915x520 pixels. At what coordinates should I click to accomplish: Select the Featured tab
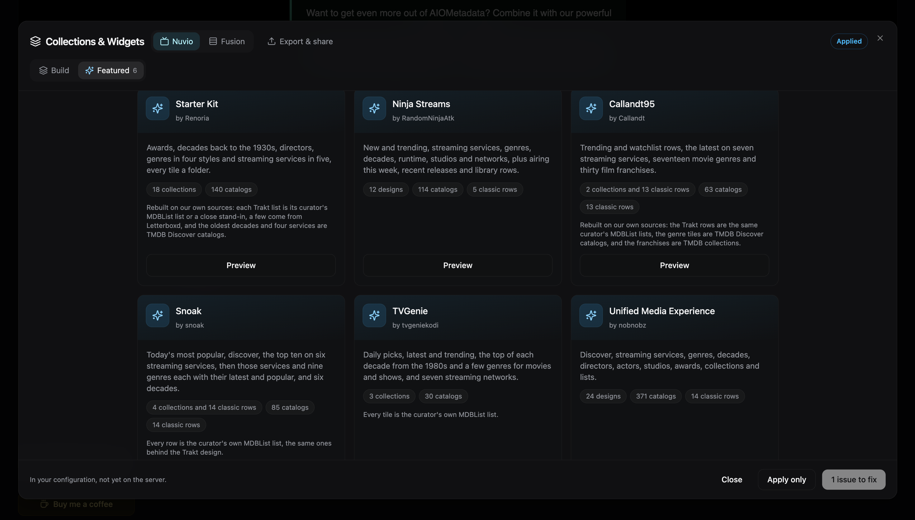tap(111, 70)
